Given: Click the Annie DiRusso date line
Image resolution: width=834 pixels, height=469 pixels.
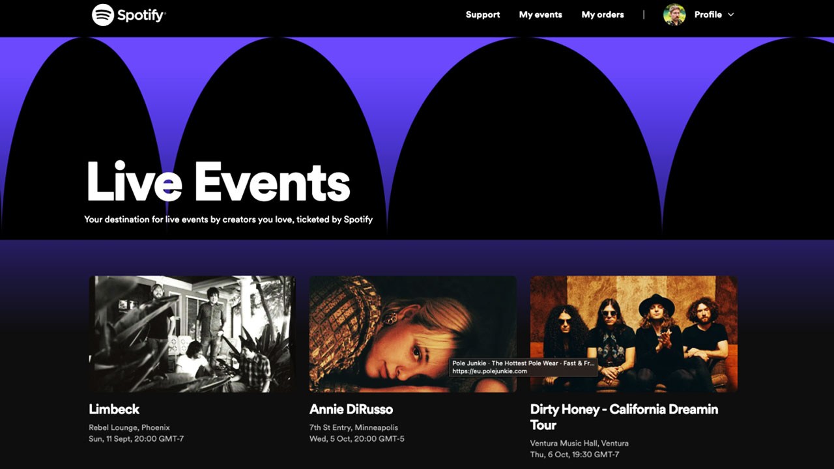Looking at the screenshot, I should coord(358,439).
